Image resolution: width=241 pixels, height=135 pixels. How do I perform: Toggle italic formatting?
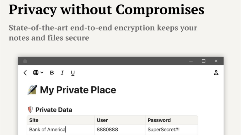[62, 72]
